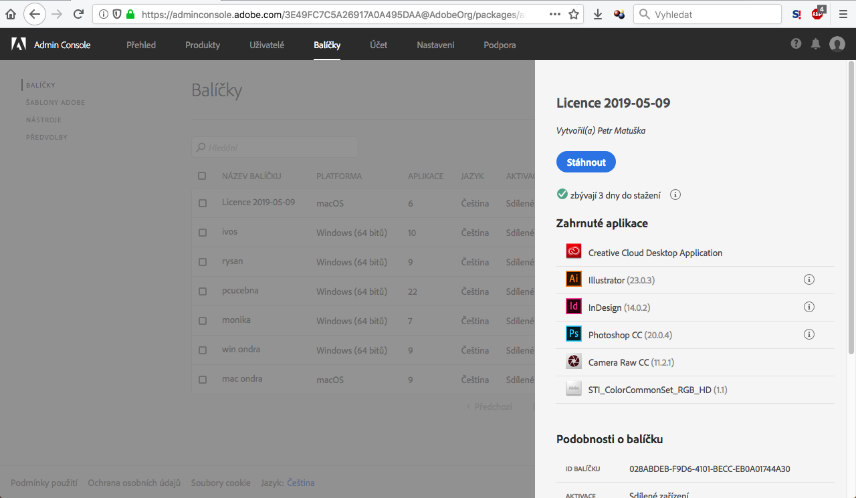Click the info icon for Illustrator
856x498 pixels.
[809, 279]
